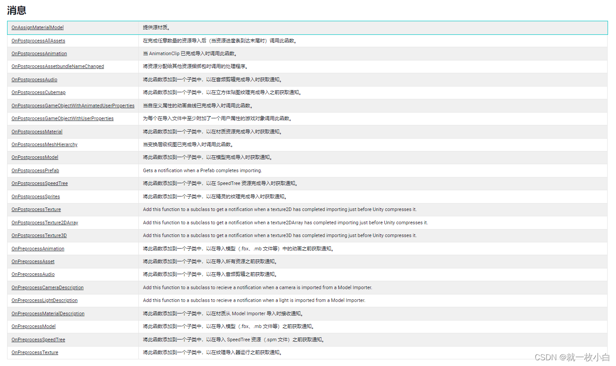Open the OnPostprocessMeshHierarchy link

pyautogui.click(x=44, y=144)
